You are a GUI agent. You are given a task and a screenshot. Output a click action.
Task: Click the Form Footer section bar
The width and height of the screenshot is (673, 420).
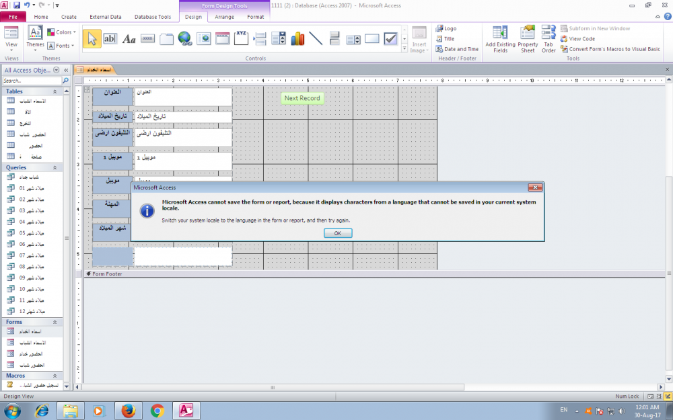click(x=374, y=274)
